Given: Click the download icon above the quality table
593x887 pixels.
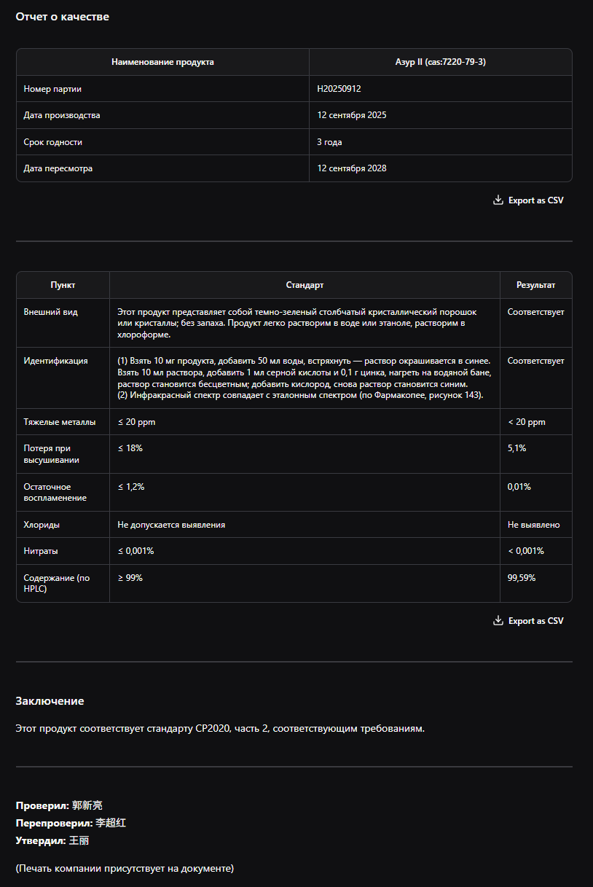Looking at the screenshot, I should [498, 200].
